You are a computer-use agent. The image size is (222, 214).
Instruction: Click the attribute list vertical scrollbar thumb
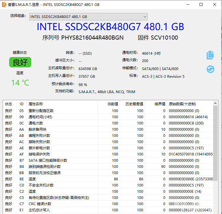[216, 142]
